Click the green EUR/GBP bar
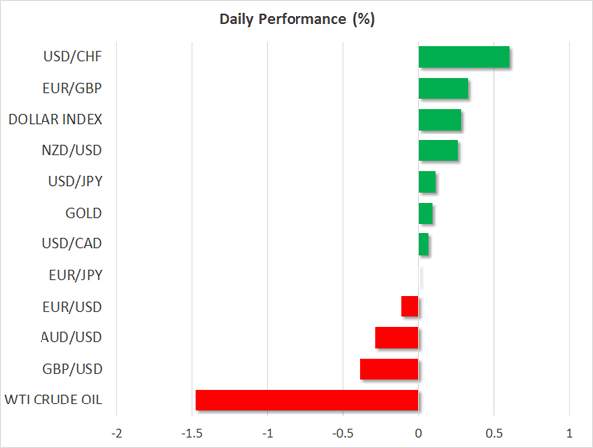This screenshot has width=593, height=448. (443, 89)
